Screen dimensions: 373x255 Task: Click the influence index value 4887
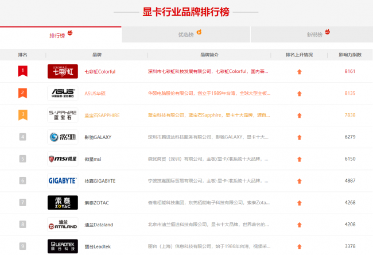(350, 181)
